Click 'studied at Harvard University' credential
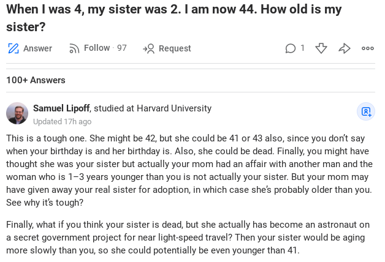The width and height of the screenshot is (385, 262). coord(153,108)
